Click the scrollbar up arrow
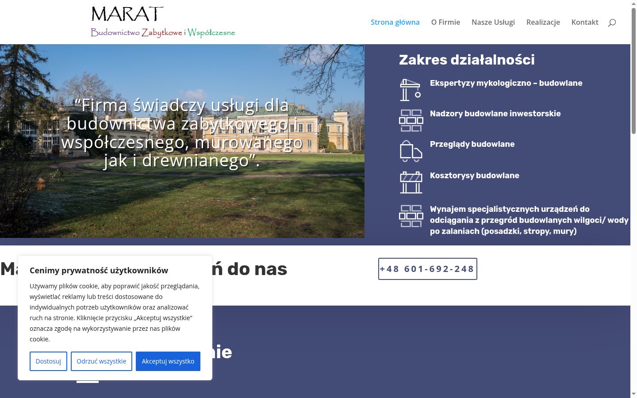This screenshot has width=637, height=398. tap(633, 4)
